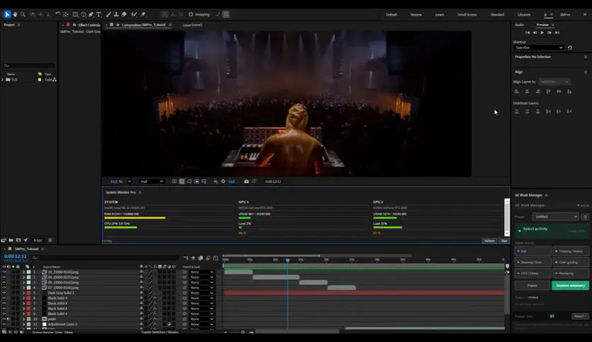
Task: Click delete trash icon in Project panel
Action: coord(50,240)
